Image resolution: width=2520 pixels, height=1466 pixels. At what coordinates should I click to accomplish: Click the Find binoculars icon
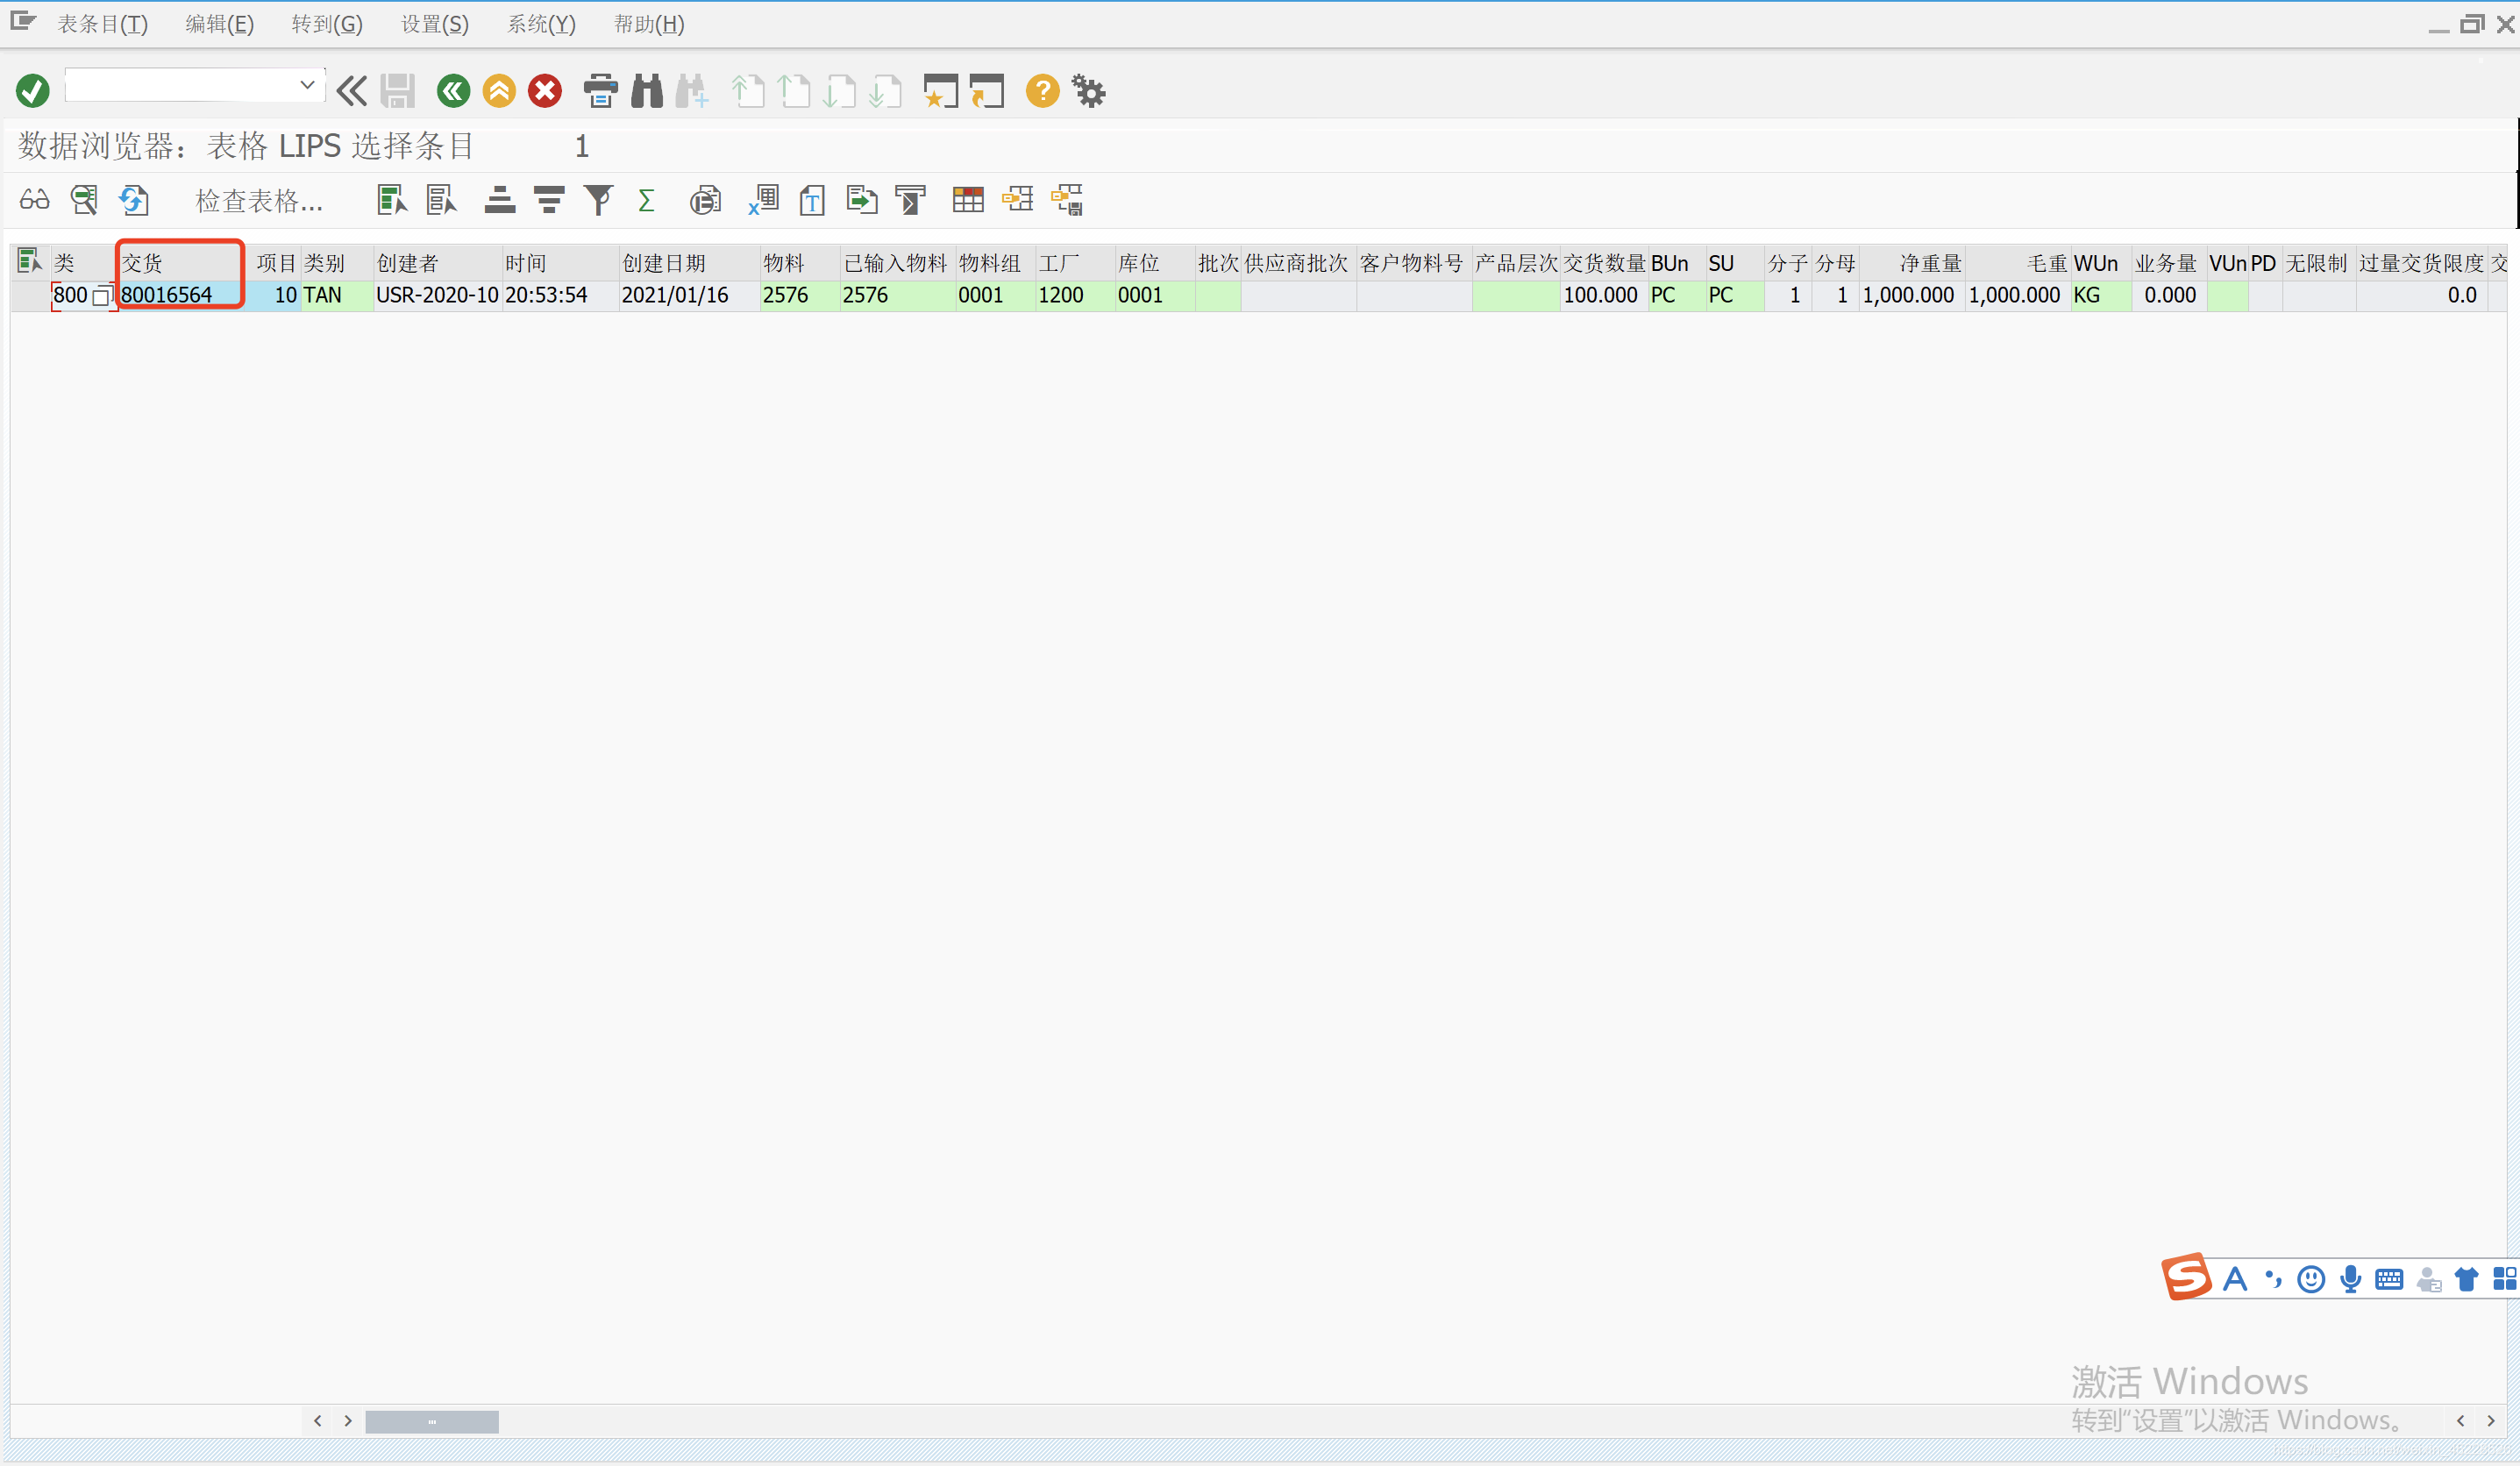point(647,91)
